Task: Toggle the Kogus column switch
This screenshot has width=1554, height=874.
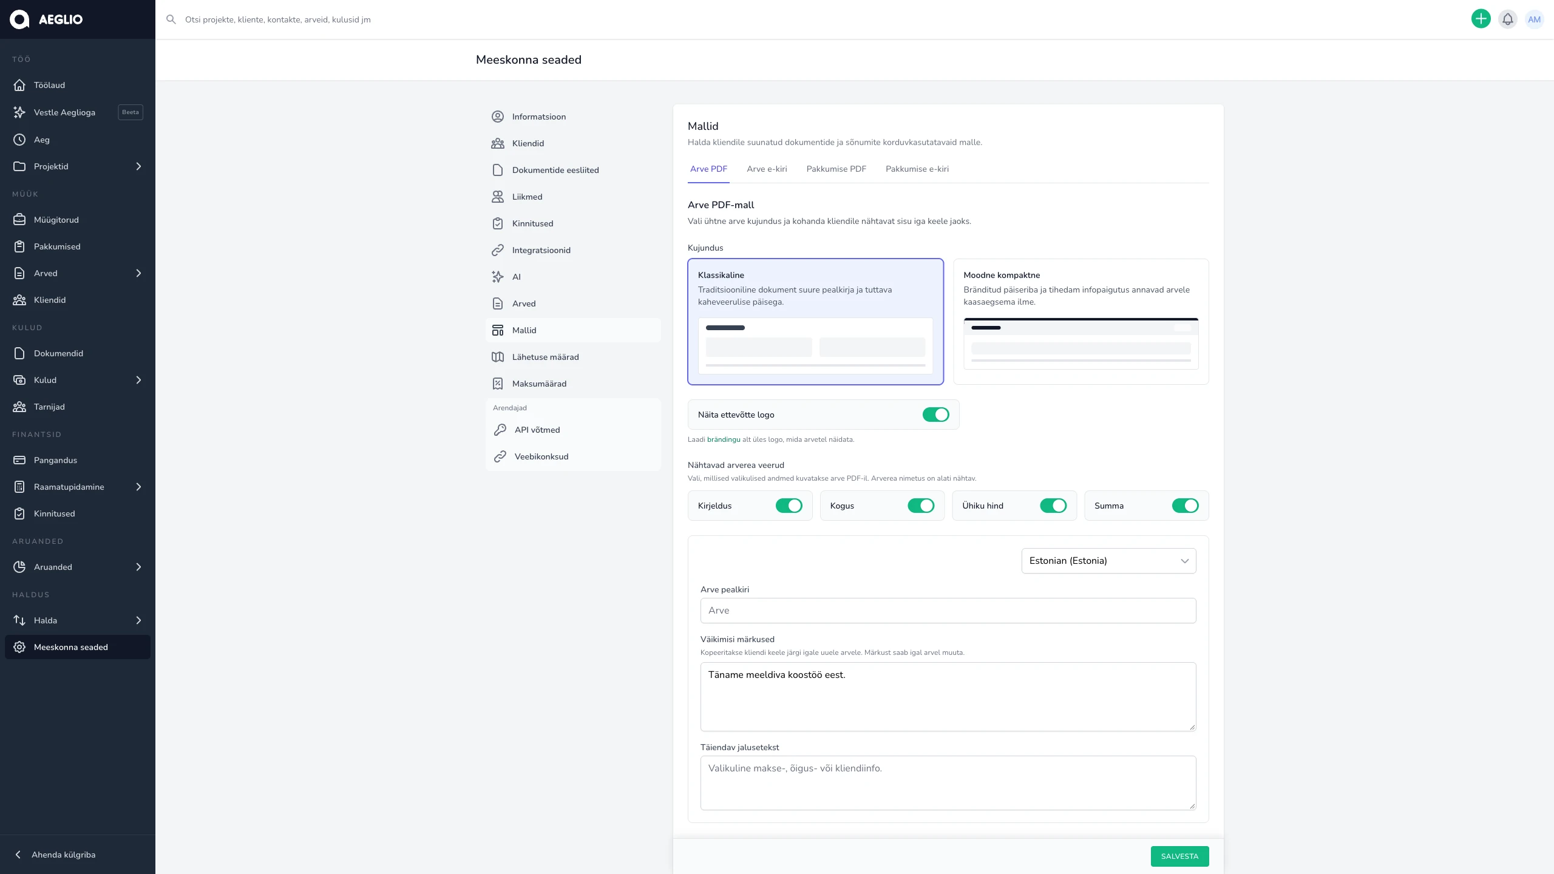Action: point(921,506)
